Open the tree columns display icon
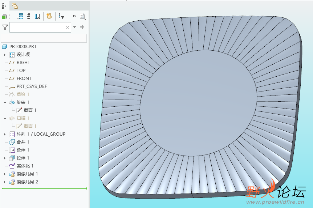 37,16
